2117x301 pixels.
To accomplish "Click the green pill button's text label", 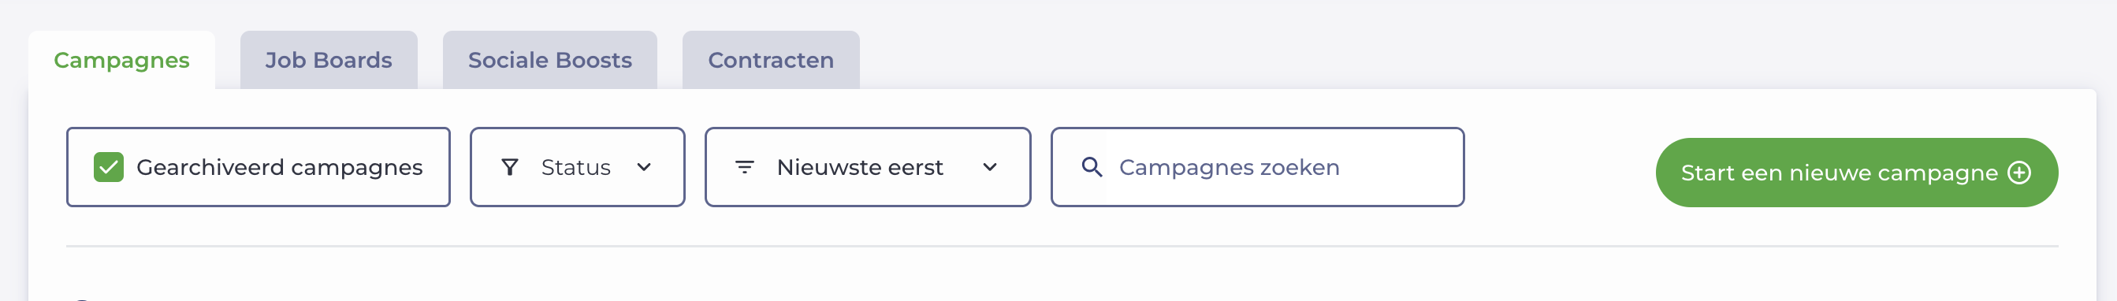I will 1840,173.
